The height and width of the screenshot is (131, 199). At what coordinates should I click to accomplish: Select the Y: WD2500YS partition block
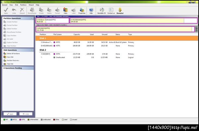(115, 29)
